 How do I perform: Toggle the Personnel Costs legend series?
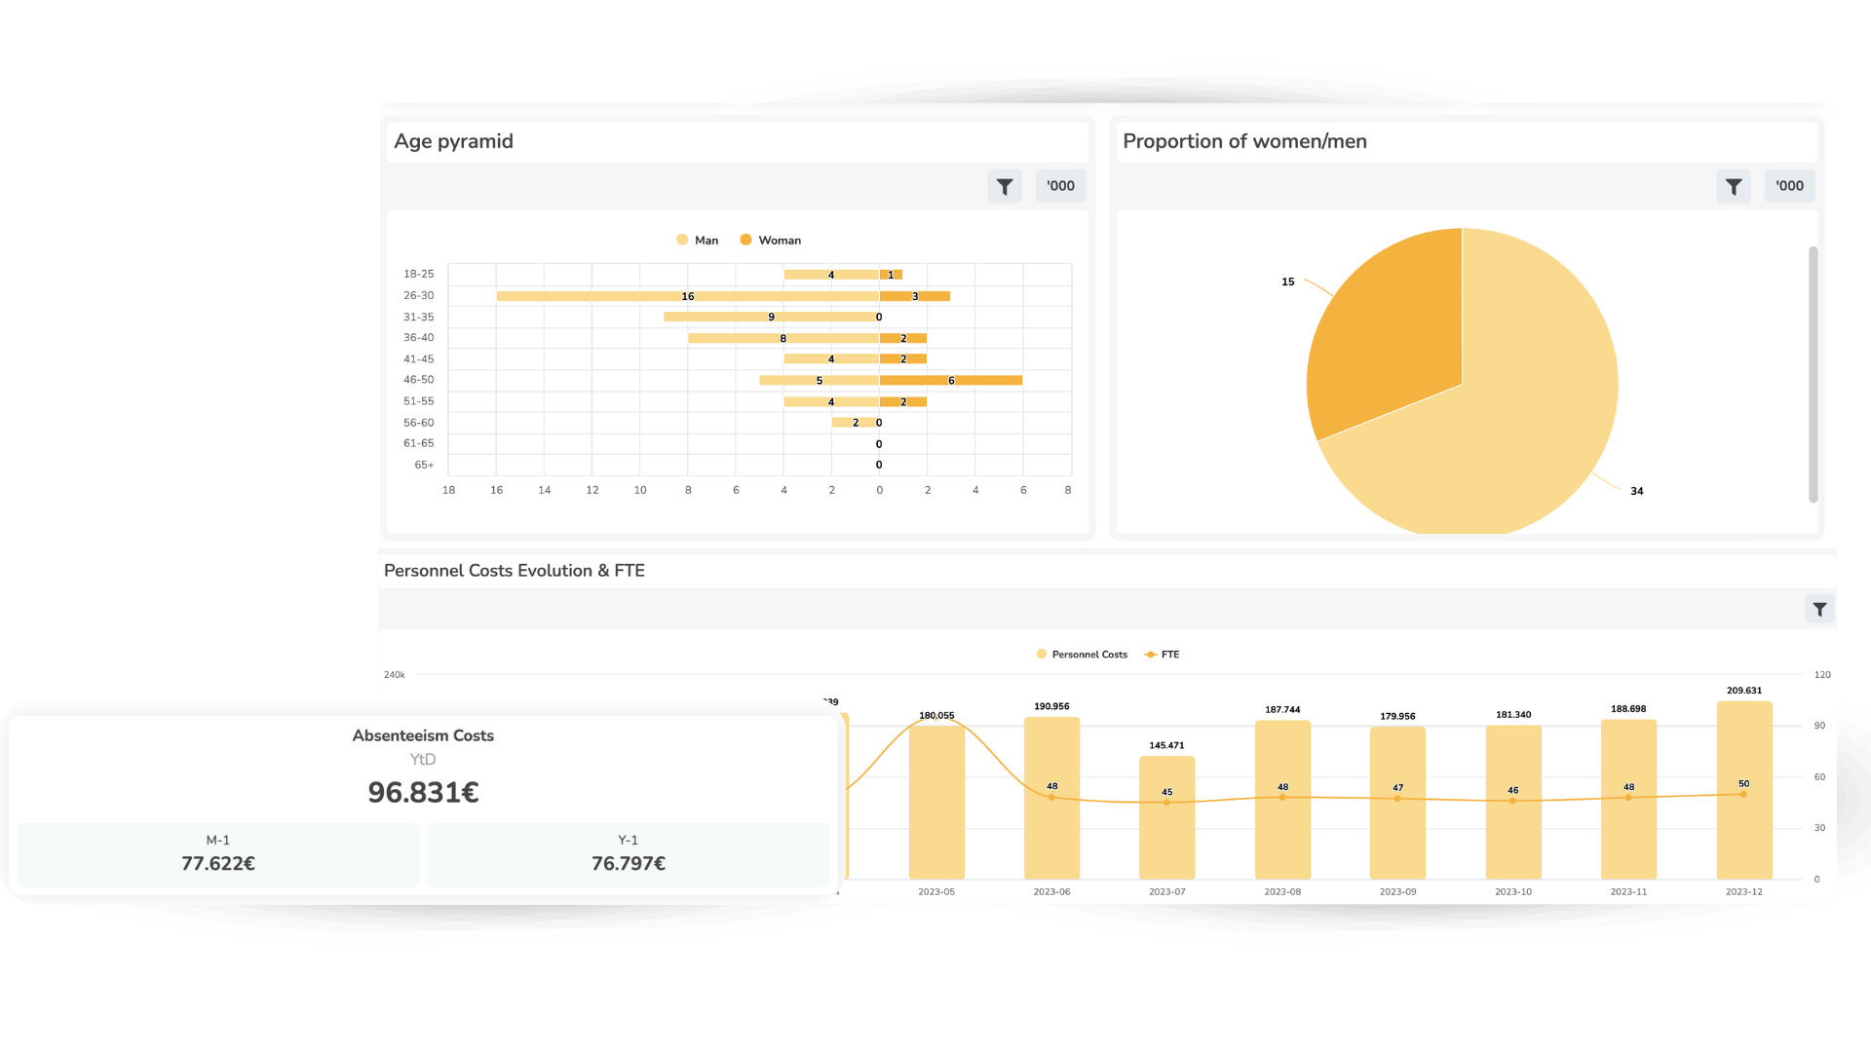(x=1082, y=655)
